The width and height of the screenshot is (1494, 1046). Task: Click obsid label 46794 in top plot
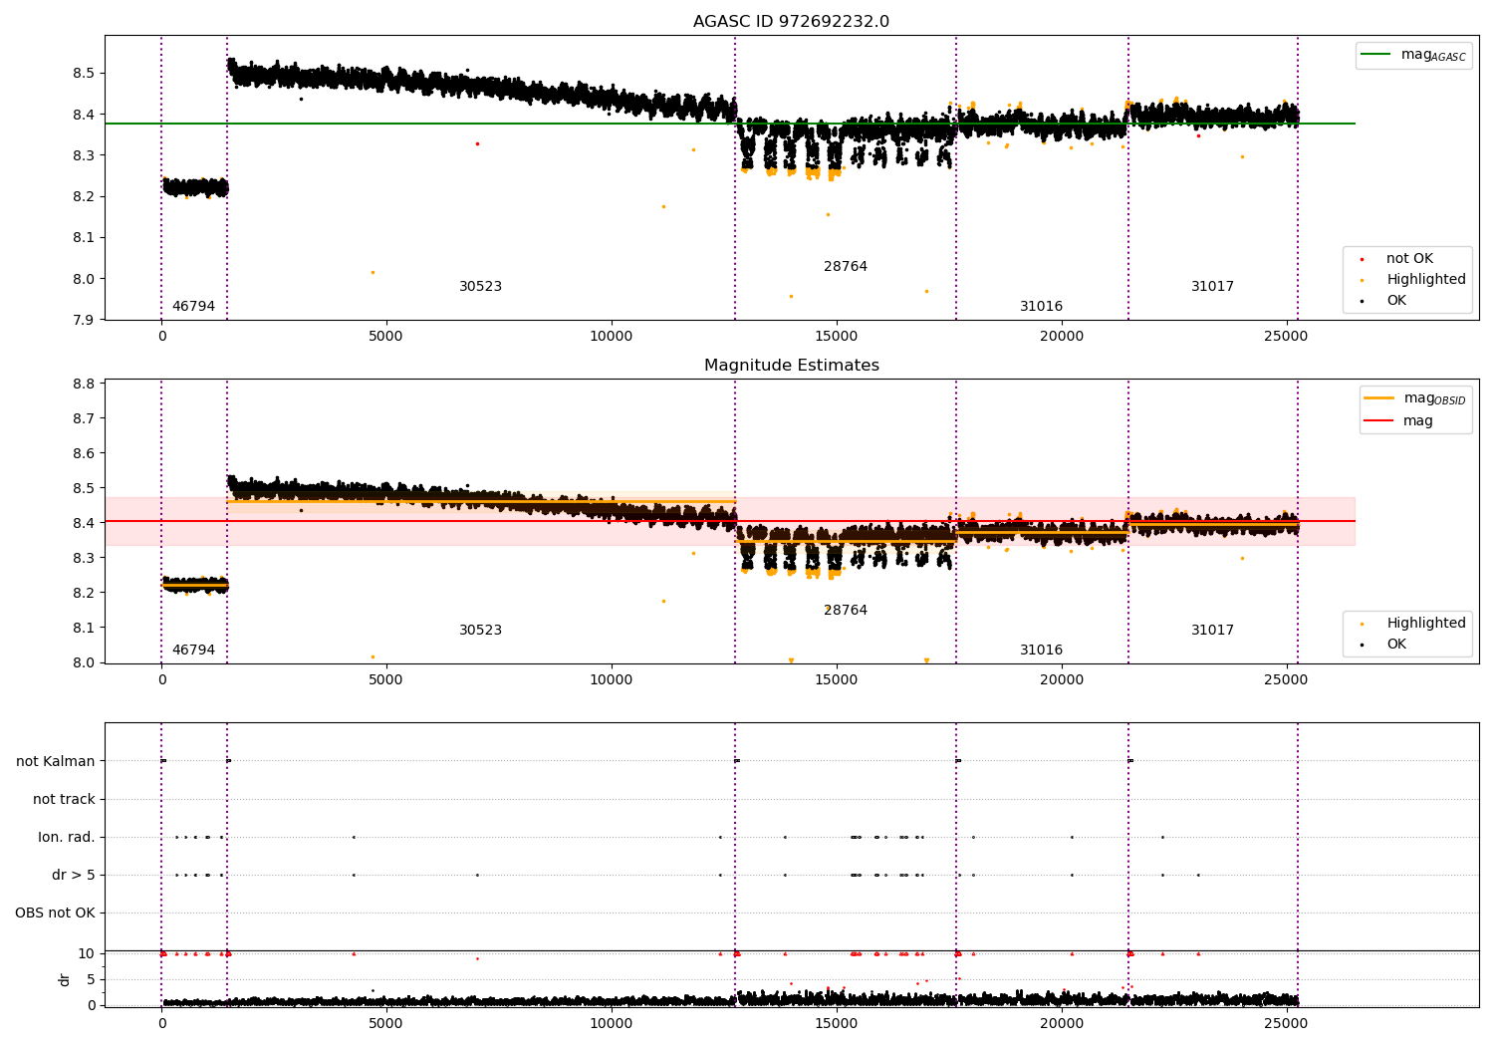tap(193, 307)
